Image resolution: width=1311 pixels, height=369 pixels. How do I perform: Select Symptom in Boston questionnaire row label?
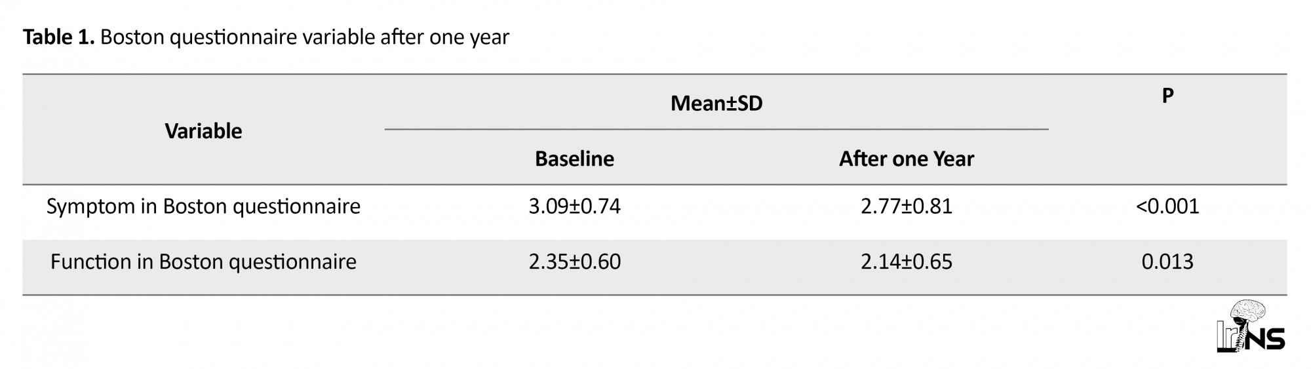[x=203, y=207]
